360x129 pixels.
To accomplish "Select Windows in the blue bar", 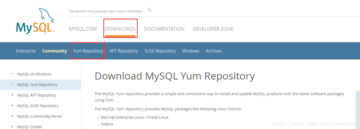I will [191, 51].
